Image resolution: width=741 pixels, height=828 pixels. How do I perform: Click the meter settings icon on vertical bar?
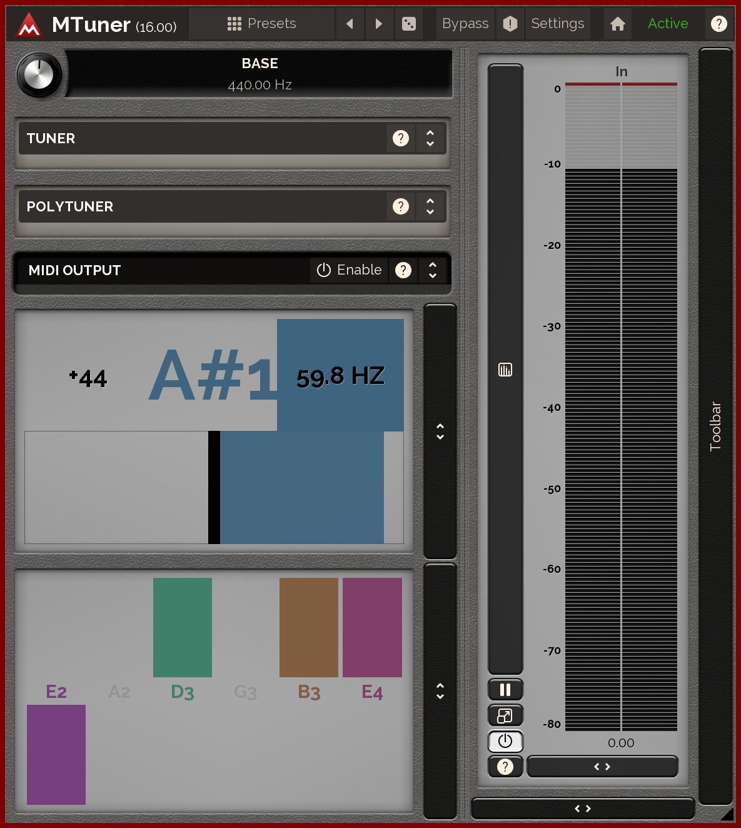click(505, 370)
